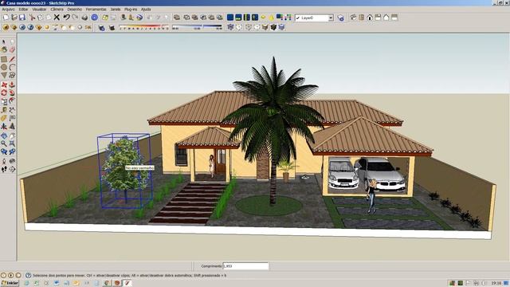This screenshot has height=287, width=510.
Task: Activate the Axes tool
Action: pyautogui.click(x=4, y=126)
